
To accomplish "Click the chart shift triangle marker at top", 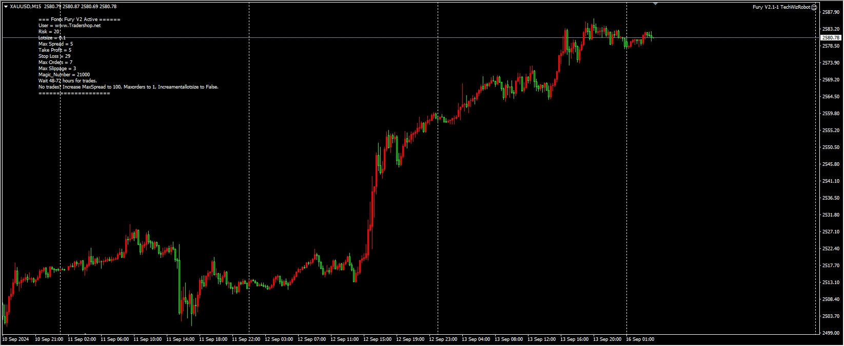I will 655,4.
